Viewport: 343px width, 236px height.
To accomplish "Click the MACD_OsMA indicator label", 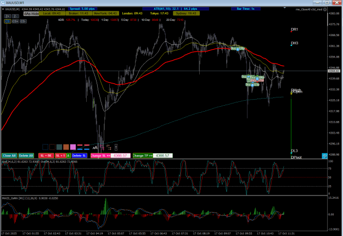I will (30, 198).
